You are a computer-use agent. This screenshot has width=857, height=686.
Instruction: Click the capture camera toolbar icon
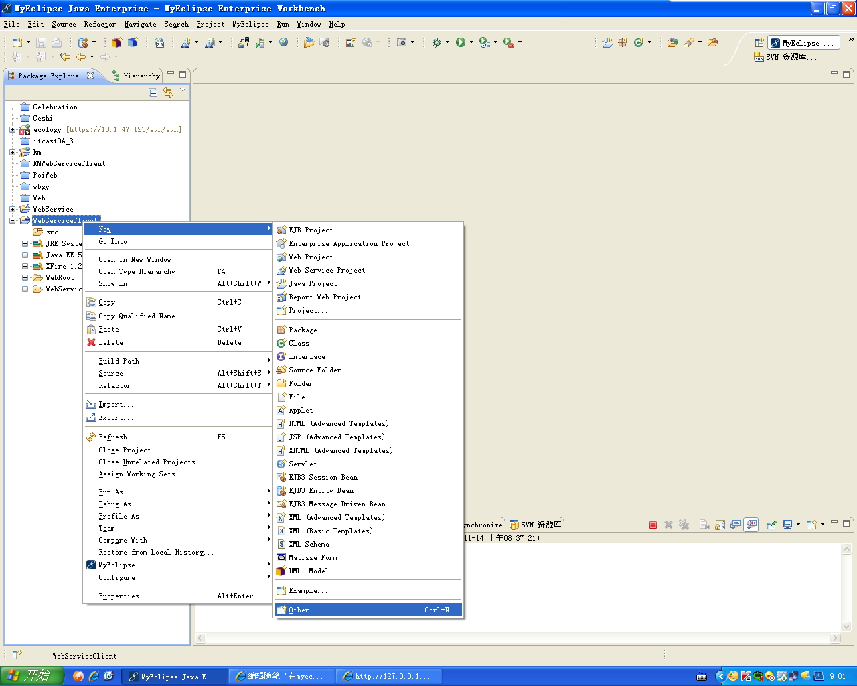coord(402,42)
